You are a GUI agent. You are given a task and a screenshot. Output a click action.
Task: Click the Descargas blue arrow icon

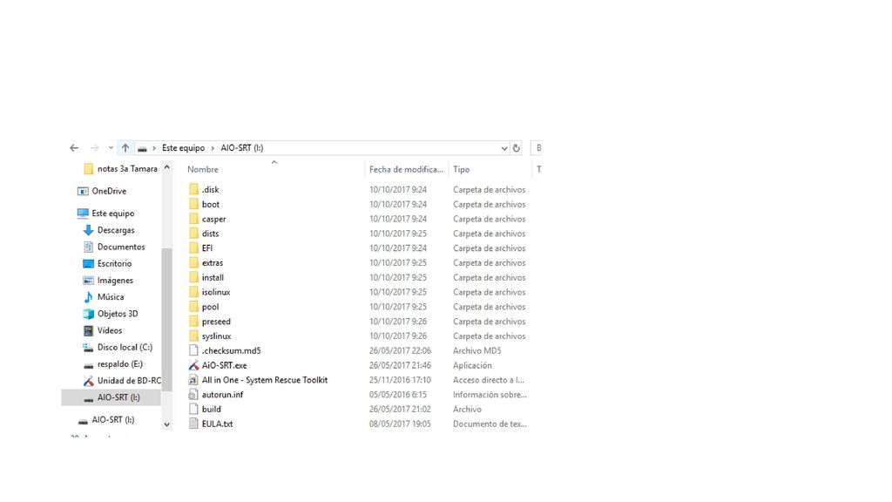(x=88, y=230)
